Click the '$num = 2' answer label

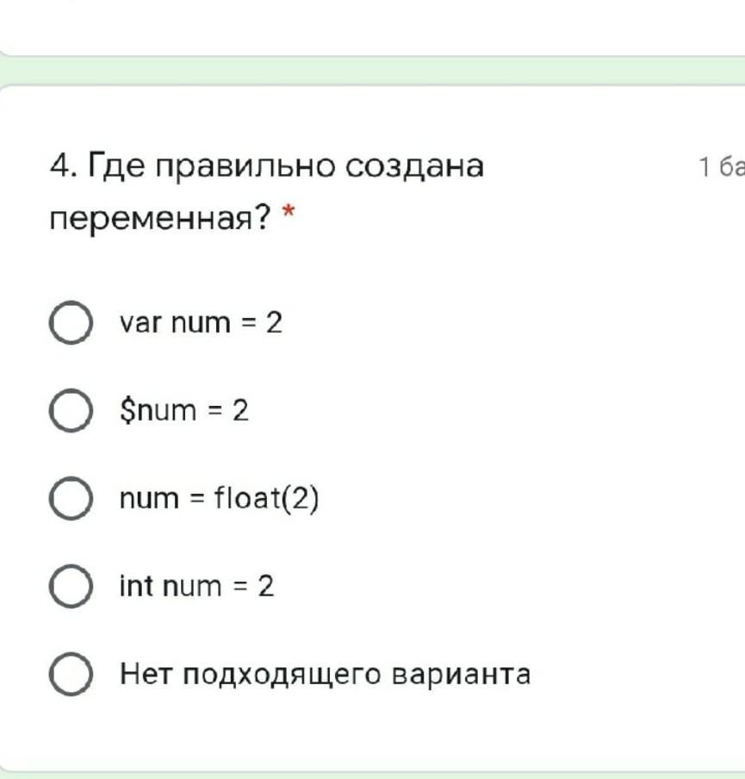pyautogui.click(x=184, y=411)
